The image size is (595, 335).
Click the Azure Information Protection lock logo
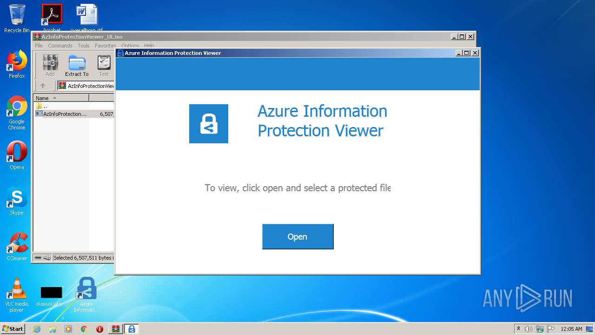coord(209,124)
